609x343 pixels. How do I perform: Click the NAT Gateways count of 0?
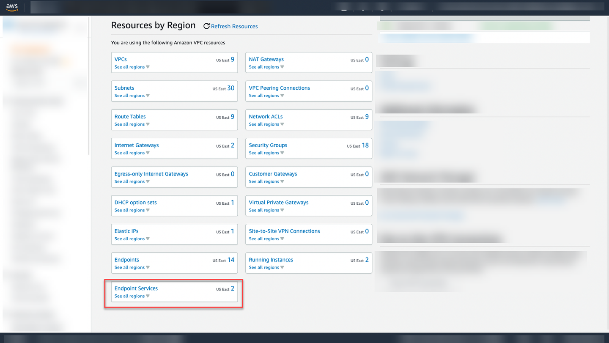coord(367,59)
